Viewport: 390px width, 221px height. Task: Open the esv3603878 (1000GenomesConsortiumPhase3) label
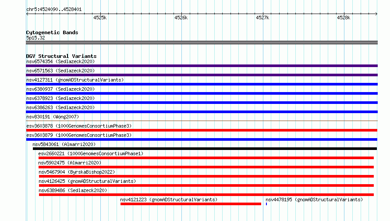(x=79, y=126)
